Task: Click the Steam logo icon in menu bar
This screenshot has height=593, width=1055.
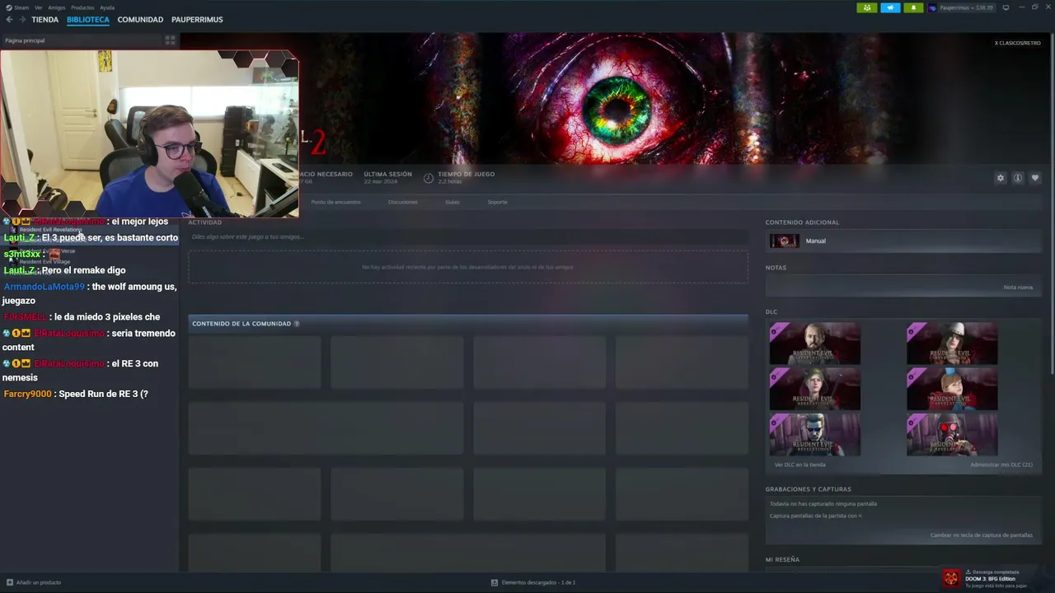Action: click(x=8, y=7)
